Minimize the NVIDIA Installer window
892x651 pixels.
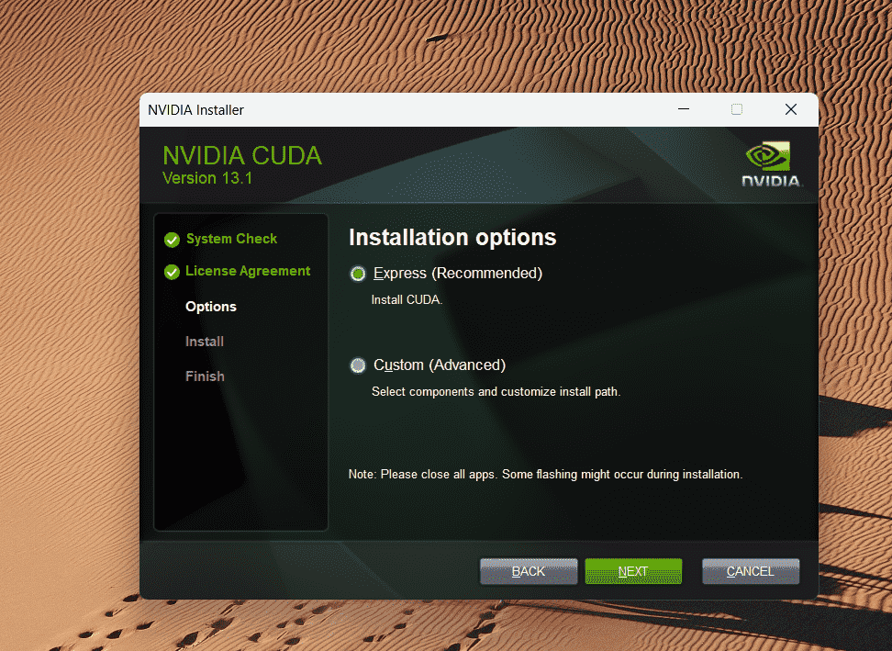(x=684, y=109)
